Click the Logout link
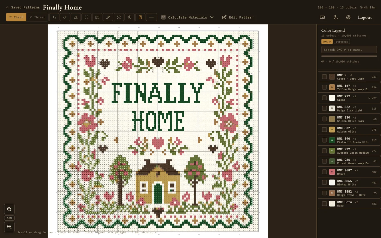 (365, 17)
